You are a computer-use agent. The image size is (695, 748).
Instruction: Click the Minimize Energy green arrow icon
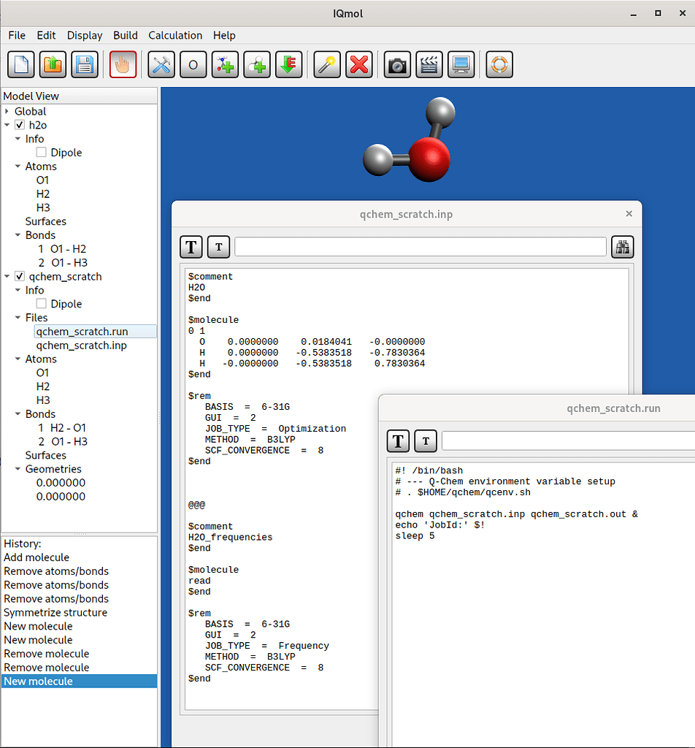pyautogui.click(x=289, y=64)
